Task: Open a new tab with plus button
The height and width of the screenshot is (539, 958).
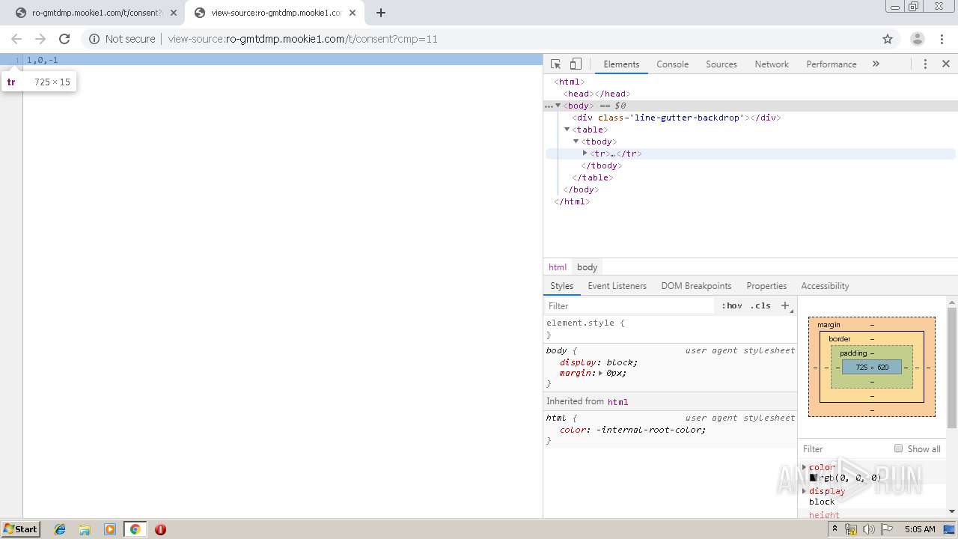Action: coord(380,13)
